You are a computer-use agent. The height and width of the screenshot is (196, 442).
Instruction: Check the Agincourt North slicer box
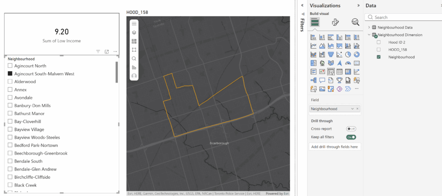10,66
